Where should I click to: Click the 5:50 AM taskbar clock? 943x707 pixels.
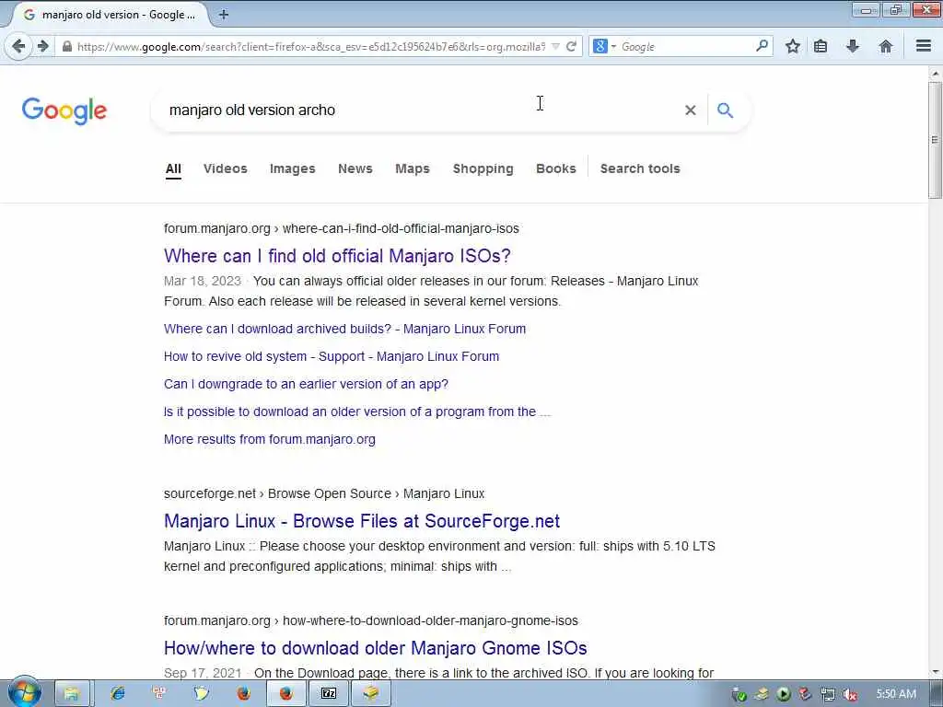(x=896, y=694)
